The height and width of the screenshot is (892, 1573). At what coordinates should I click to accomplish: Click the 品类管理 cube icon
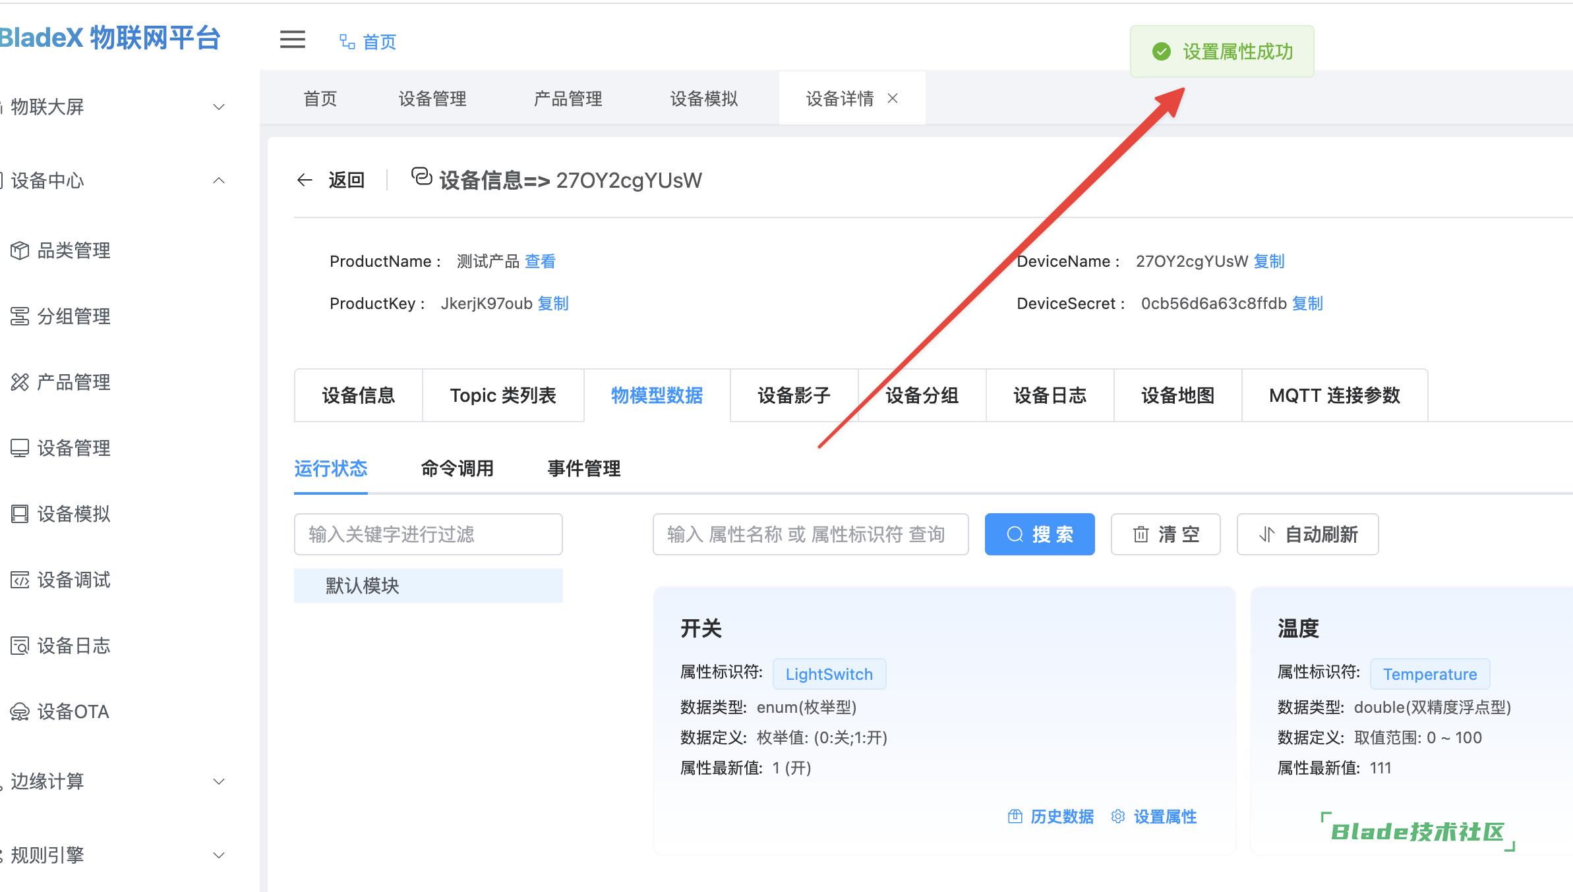[x=20, y=250]
